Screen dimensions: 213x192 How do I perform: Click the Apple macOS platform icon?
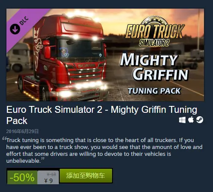coord(191,120)
